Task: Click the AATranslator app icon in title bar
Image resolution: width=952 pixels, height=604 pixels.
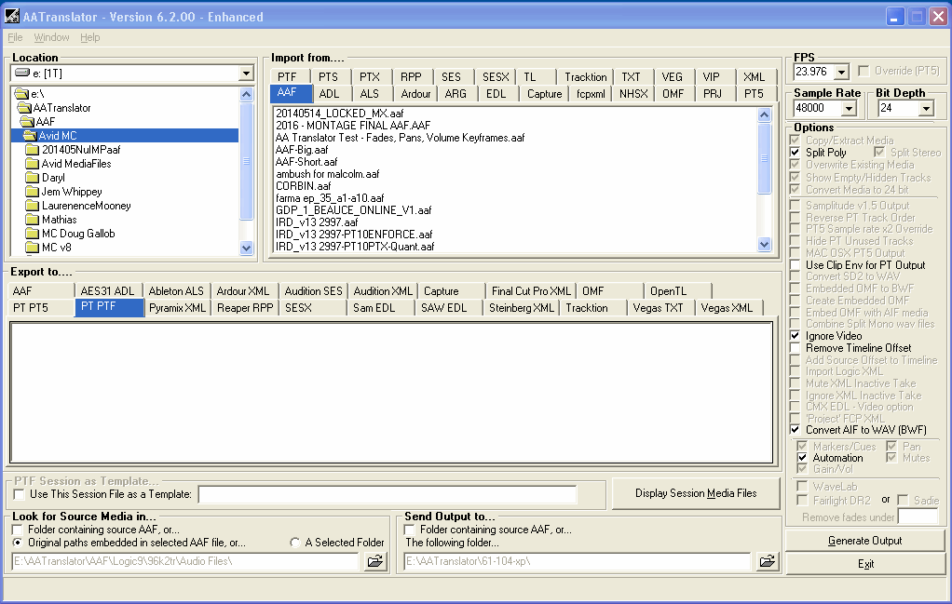Action: click(x=11, y=17)
